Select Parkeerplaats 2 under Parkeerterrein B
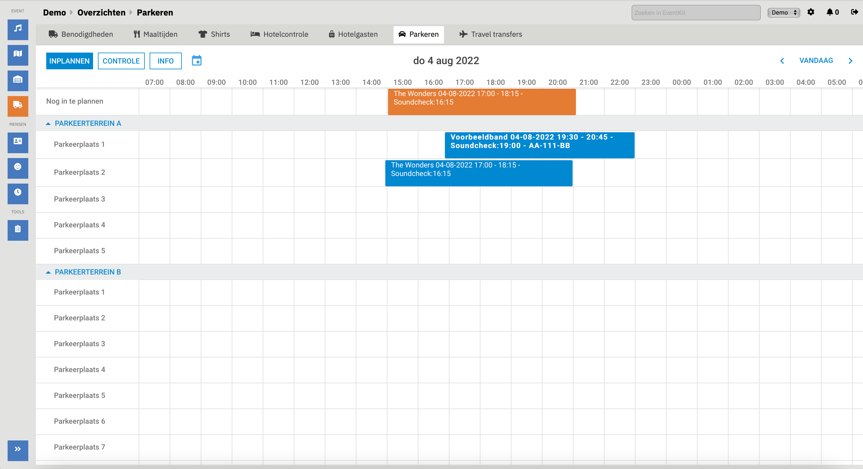863x469 pixels. (x=79, y=318)
